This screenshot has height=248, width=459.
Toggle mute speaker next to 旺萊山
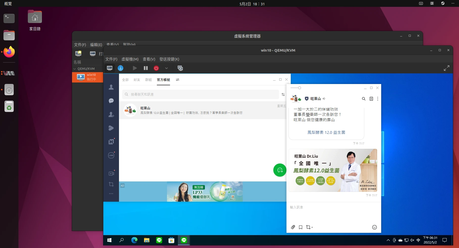pos(324,99)
